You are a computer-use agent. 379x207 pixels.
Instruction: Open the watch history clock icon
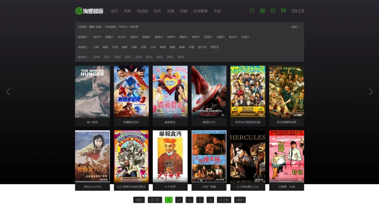coord(273,11)
